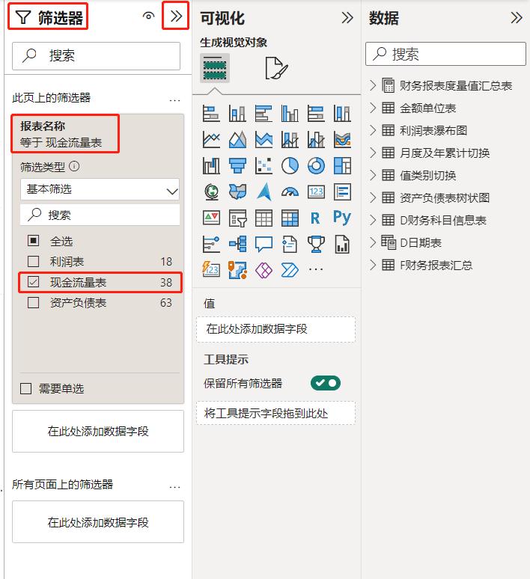Screen dimensions: 530x579
Task: Open more visuals via the ellipsis
Action: point(316,269)
